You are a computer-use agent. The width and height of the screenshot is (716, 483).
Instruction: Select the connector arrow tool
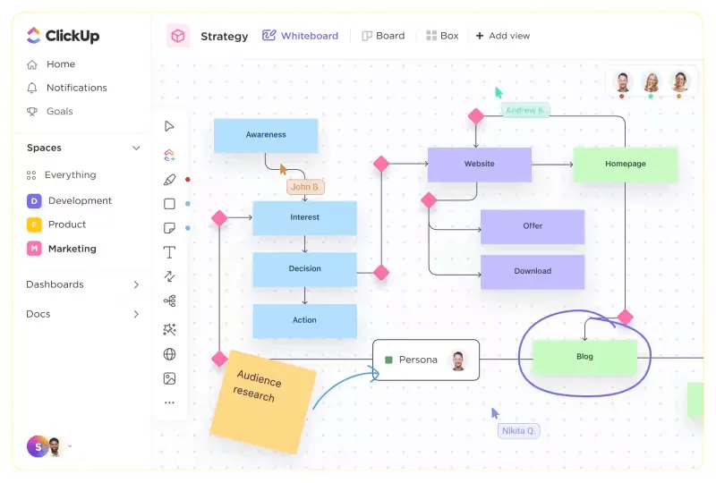(169, 276)
